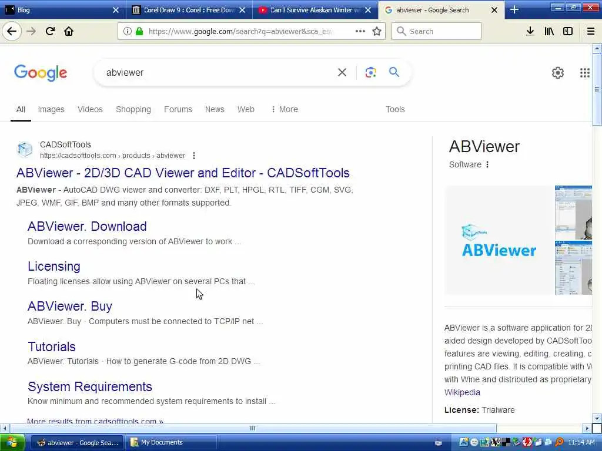Open the Wikipedia link in knowledge panel
This screenshot has height=451, width=602.
coord(462,392)
